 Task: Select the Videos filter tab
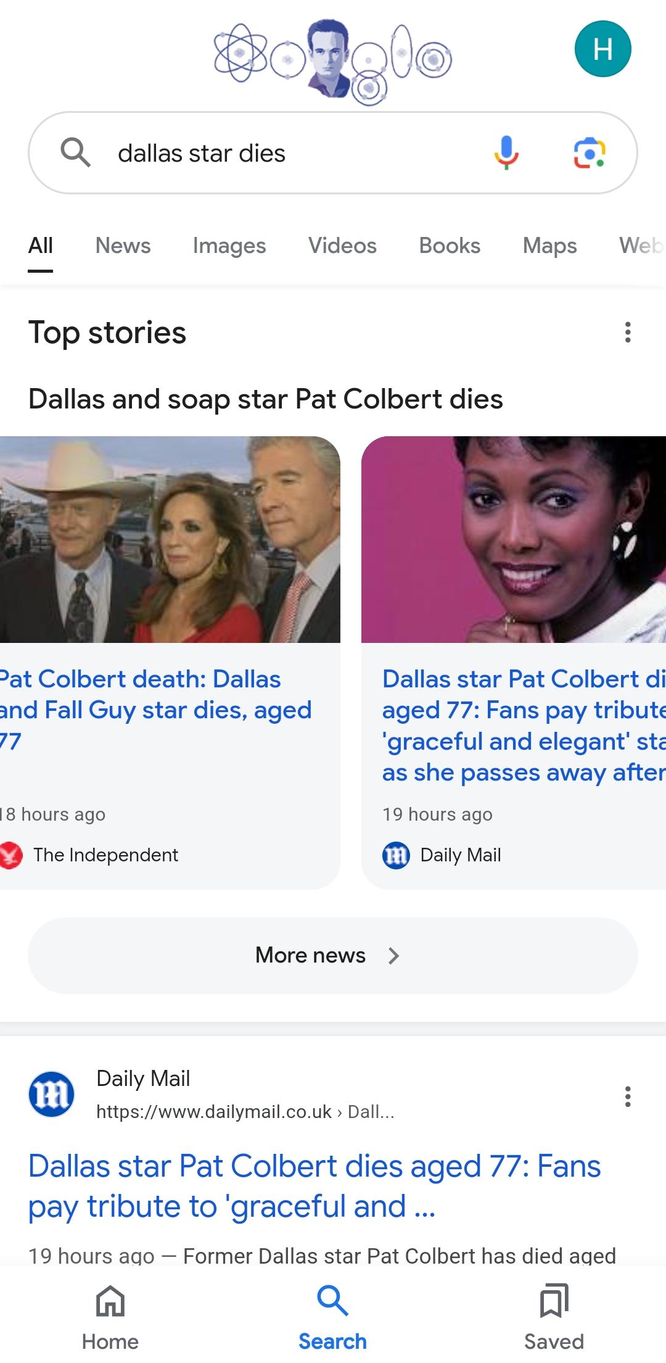(x=342, y=246)
